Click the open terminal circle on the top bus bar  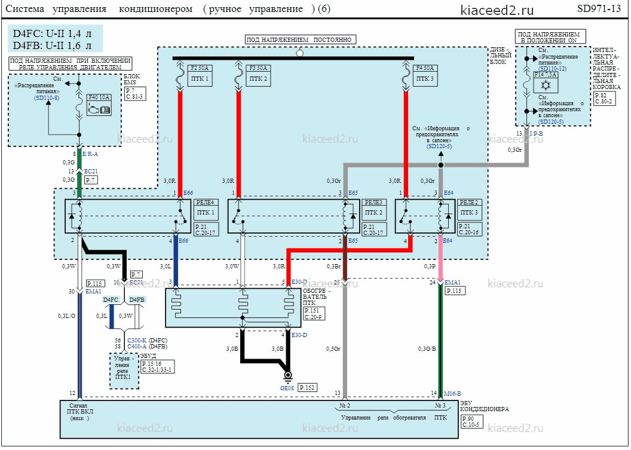click(x=299, y=53)
